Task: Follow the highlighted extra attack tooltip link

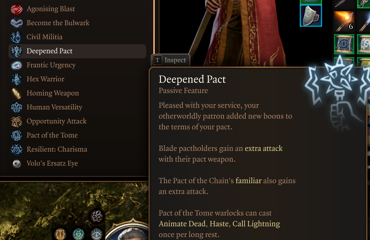Action: 264,149
